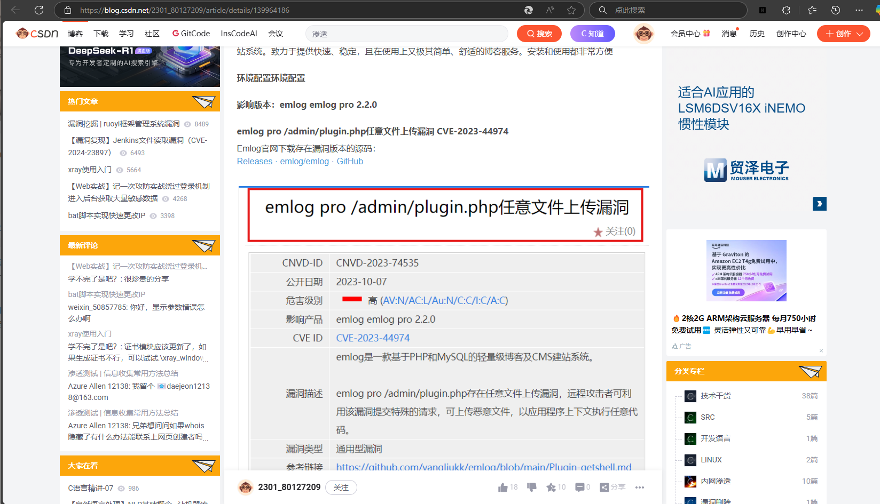The height and width of the screenshot is (504, 880).
Task: Open the GitHub link
Action: 350,162
